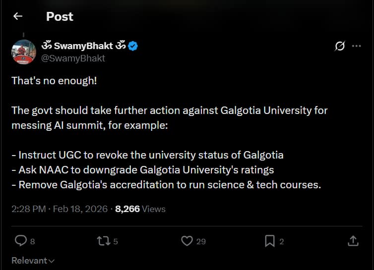The image size is (374, 270).
Task: Like the post with the heart icon
Action: click(187, 241)
